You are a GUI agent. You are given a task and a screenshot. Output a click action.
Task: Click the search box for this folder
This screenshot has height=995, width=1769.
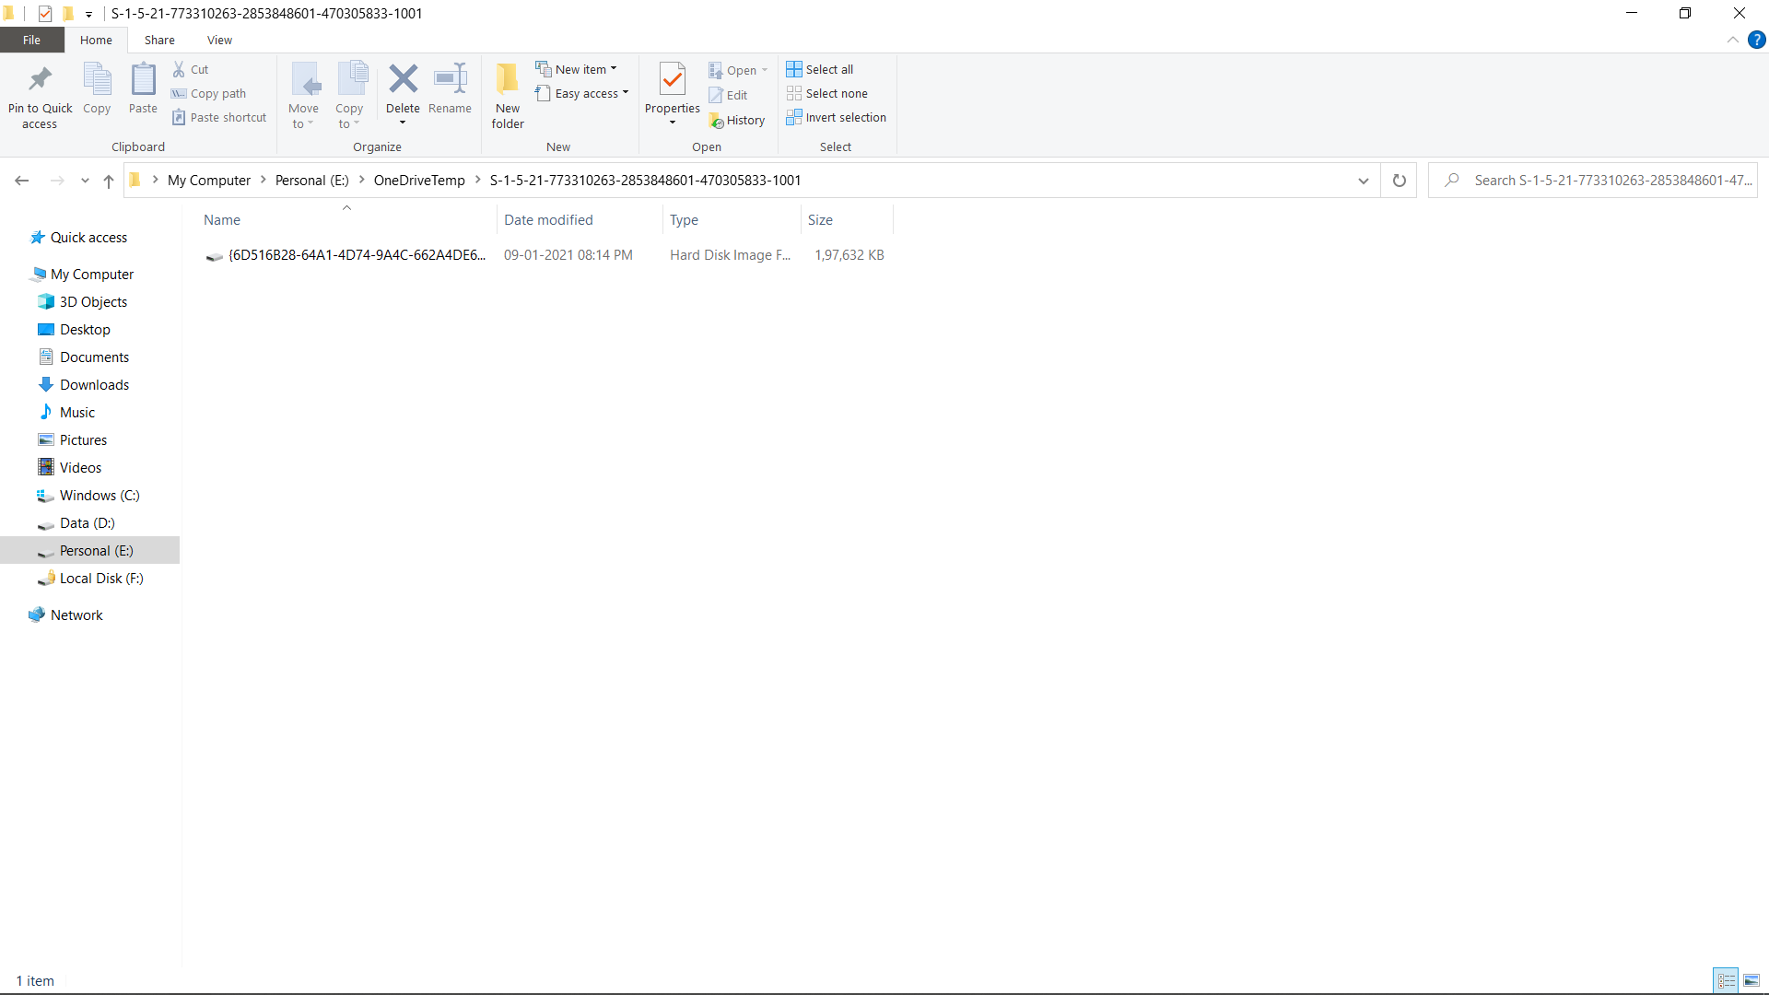tap(1603, 181)
